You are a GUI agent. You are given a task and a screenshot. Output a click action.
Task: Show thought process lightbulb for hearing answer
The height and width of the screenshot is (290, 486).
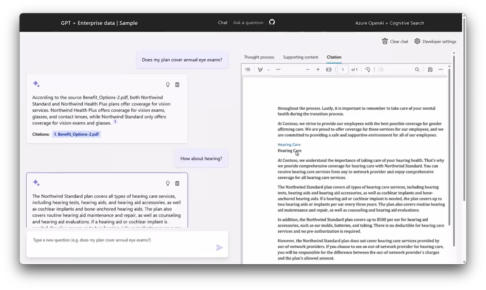[168, 184]
